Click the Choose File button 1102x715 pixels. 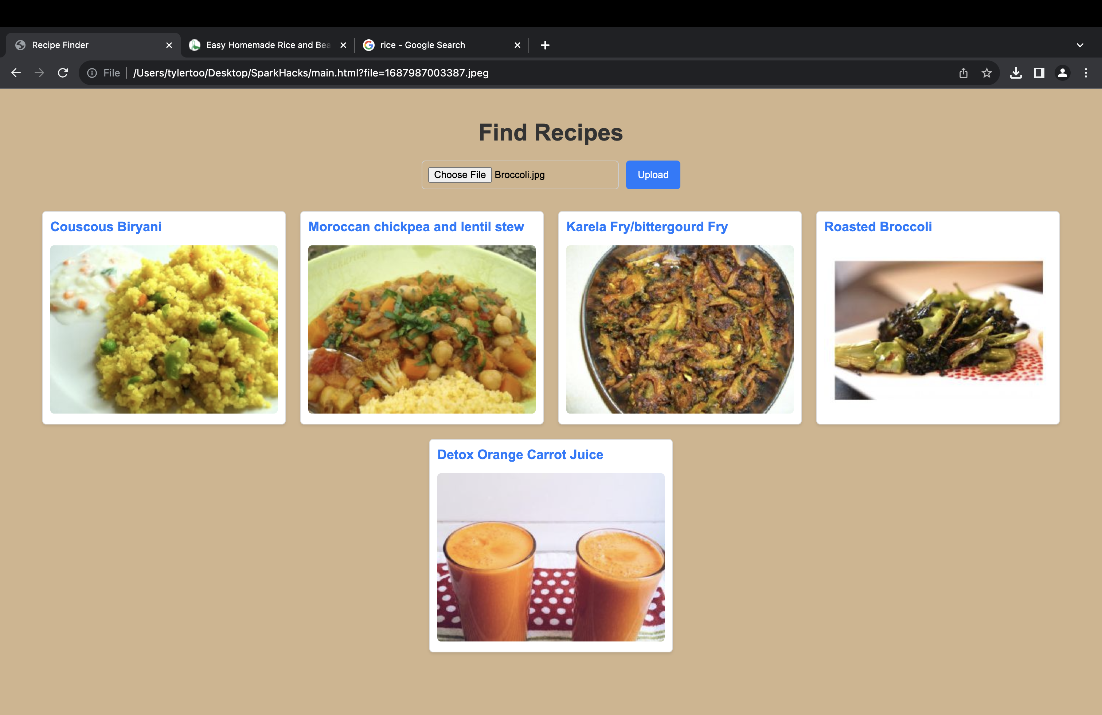(459, 175)
